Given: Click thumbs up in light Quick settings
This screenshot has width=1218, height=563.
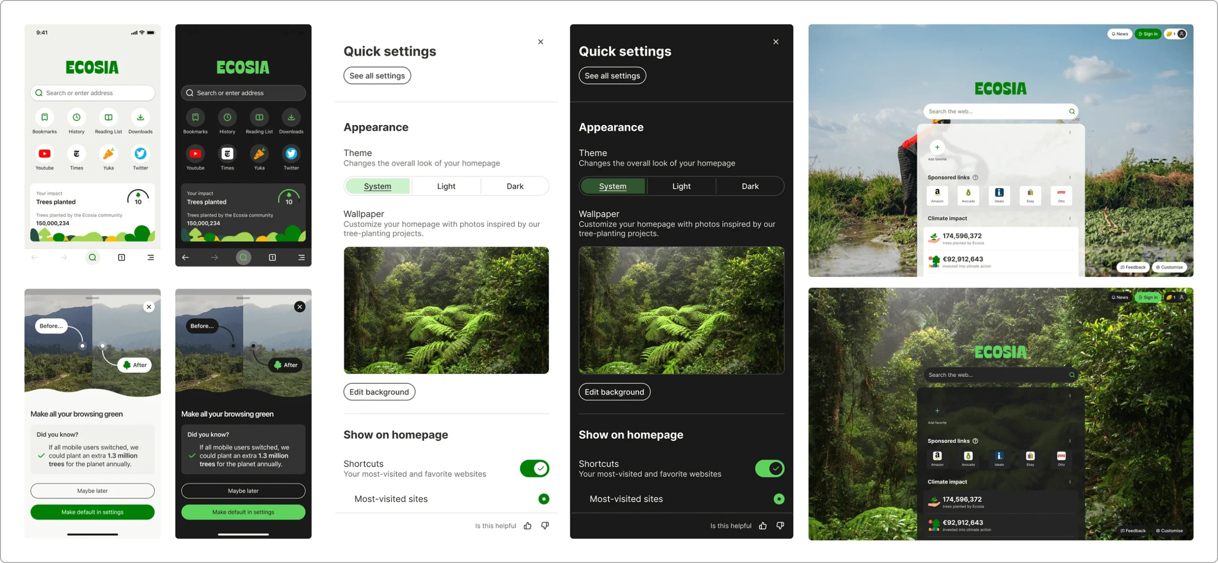Looking at the screenshot, I should click(x=528, y=525).
